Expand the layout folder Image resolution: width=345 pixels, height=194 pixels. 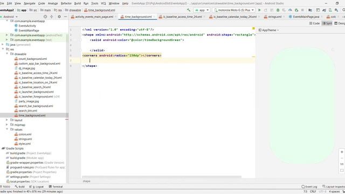click(x=7, y=120)
